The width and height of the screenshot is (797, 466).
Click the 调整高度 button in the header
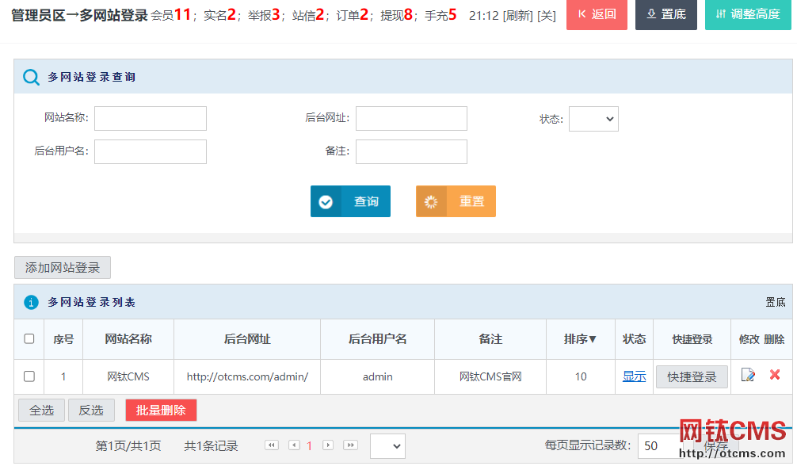pos(747,14)
